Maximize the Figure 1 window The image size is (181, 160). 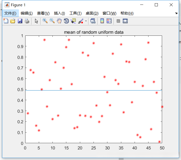[156, 5]
